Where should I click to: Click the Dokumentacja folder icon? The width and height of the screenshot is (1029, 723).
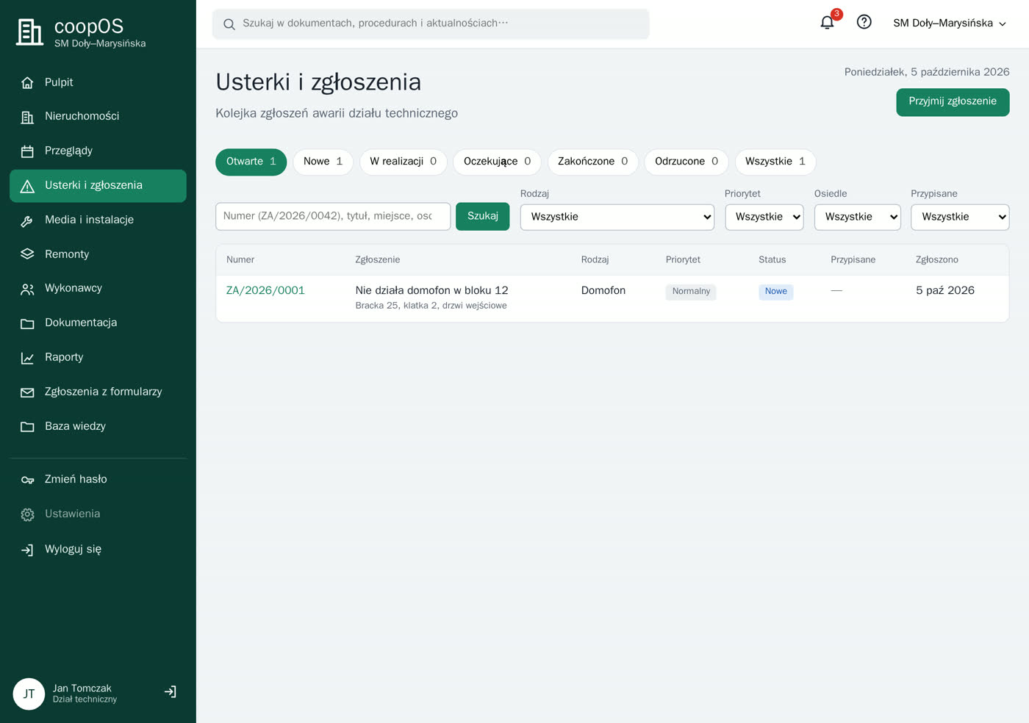pos(27,323)
